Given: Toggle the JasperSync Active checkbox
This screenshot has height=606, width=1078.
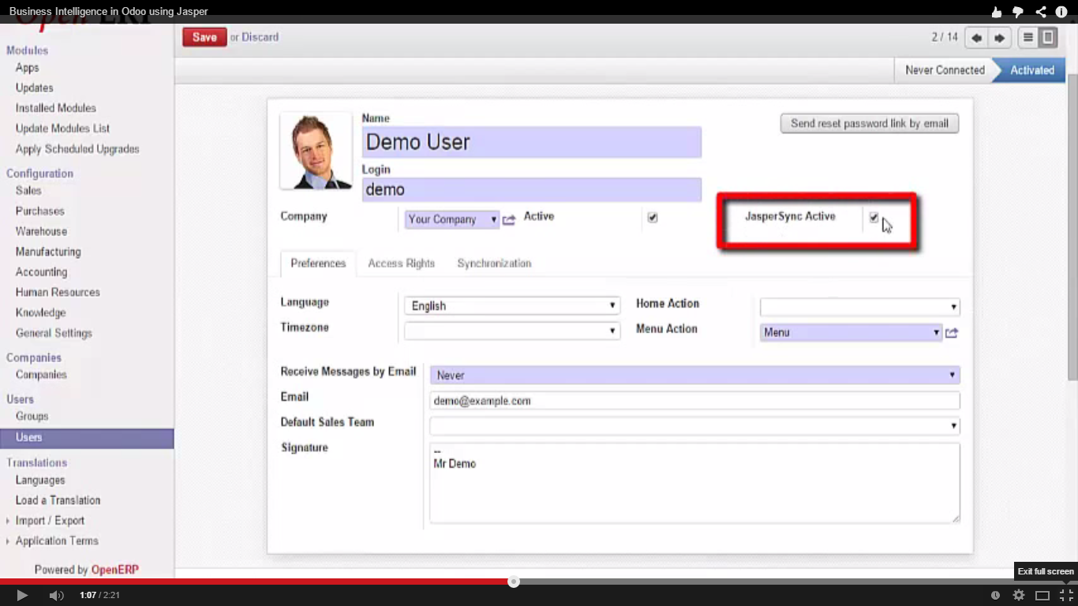Looking at the screenshot, I should point(874,217).
